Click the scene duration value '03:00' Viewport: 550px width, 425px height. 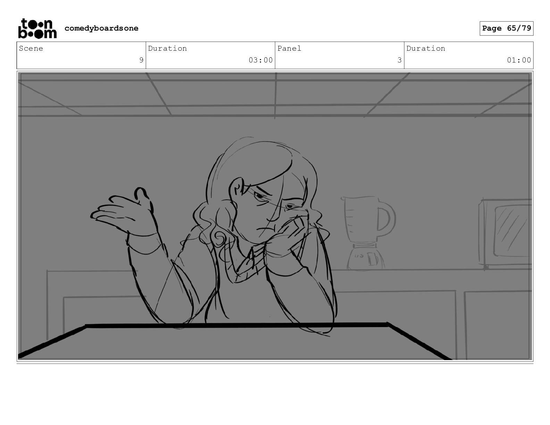[261, 60]
